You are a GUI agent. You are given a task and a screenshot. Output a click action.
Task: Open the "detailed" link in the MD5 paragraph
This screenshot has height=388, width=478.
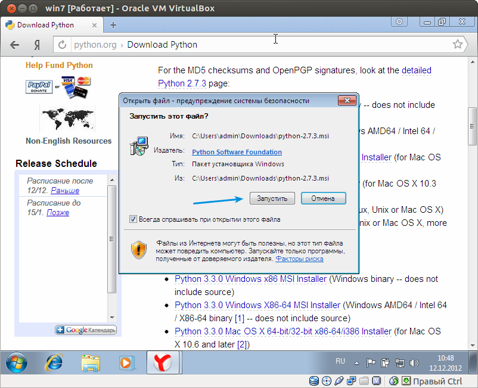tap(417, 70)
